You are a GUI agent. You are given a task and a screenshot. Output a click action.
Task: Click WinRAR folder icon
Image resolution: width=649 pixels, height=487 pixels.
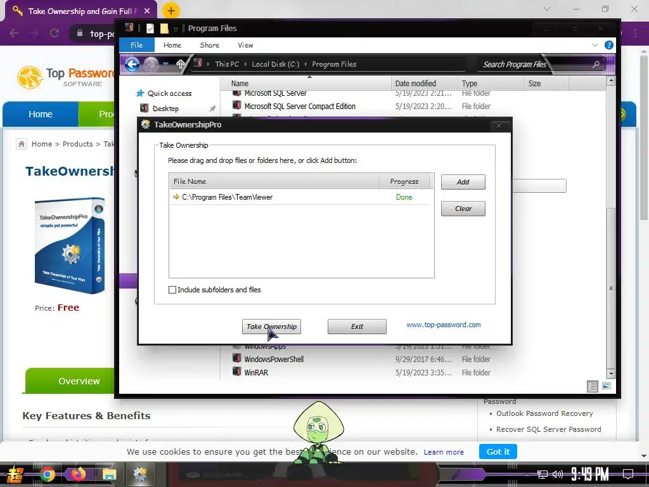click(237, 372)
